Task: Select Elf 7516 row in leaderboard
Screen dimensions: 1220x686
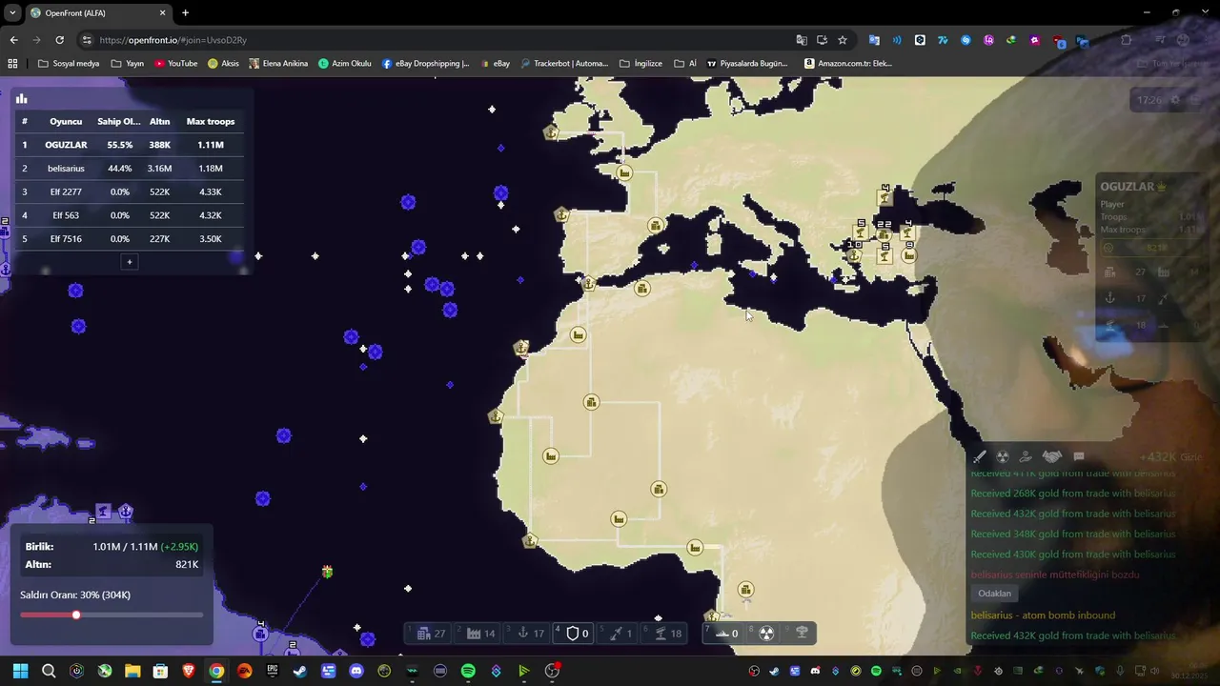Action: [x=130, y=239]
